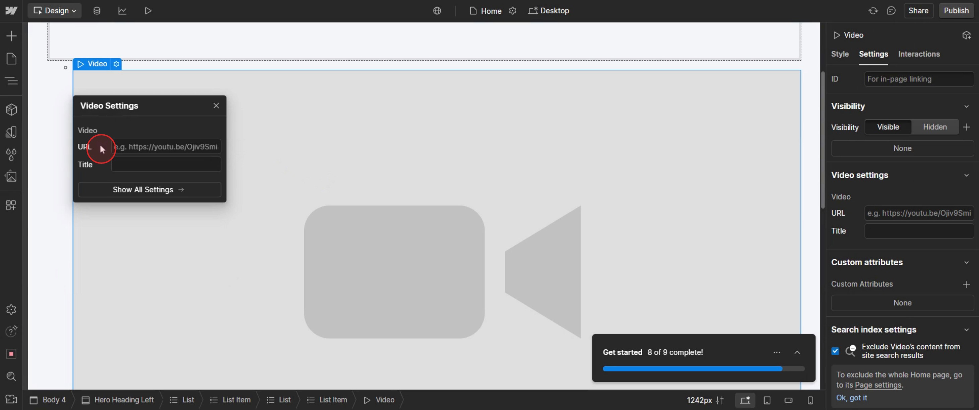This screenshot has width=979, height=410.
Task: Open Home page settings gear
Action: click(x=513, y=11)
